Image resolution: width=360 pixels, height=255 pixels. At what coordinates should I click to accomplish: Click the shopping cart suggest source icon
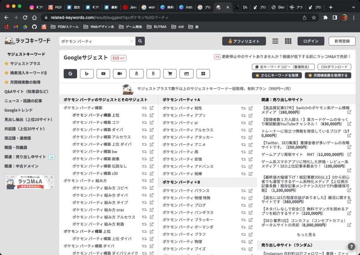[170, 74]
